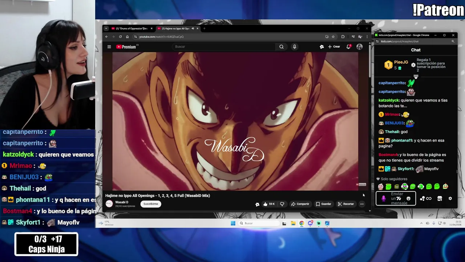
Task: Reload the YouTube page
Action: (x=120, y=36)
